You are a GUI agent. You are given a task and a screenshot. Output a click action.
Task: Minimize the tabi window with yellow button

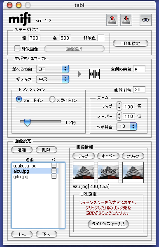click(x=19, y=5)
